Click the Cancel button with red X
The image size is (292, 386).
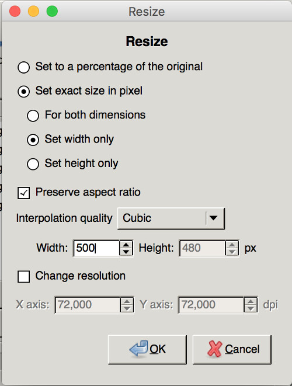[232, 349]
